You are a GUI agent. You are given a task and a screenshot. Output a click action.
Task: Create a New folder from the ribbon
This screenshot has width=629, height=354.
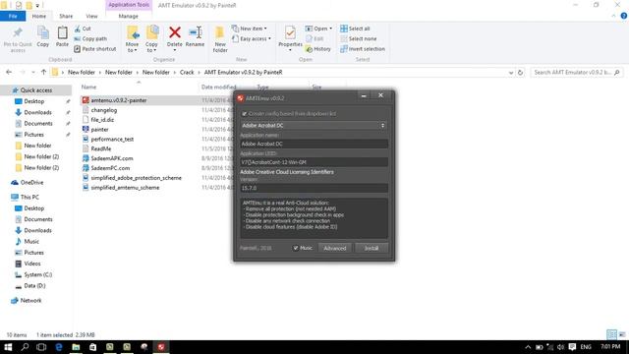point(220,39)
